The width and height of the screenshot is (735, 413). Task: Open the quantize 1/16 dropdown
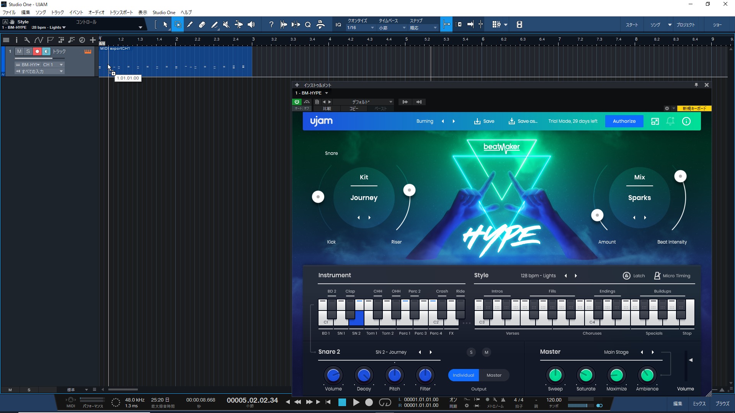361,28
